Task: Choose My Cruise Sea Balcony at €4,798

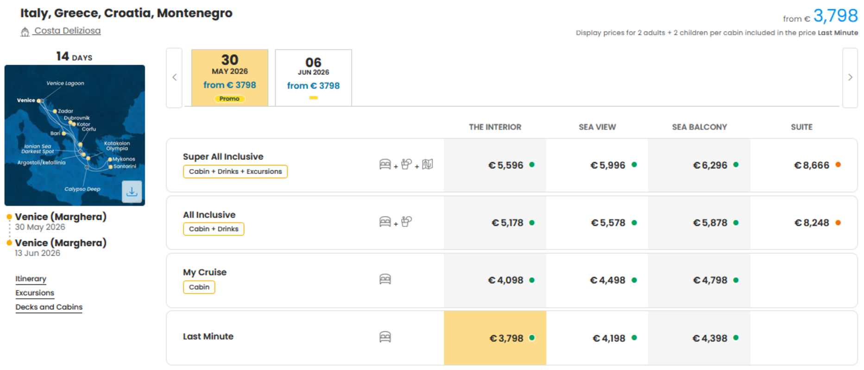Action: click(699, 280)
